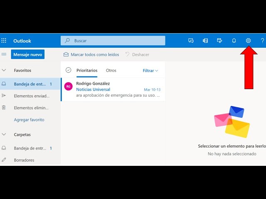Click No hay nada seleccionado text
266x199 pixels.
tap(232, 154)
